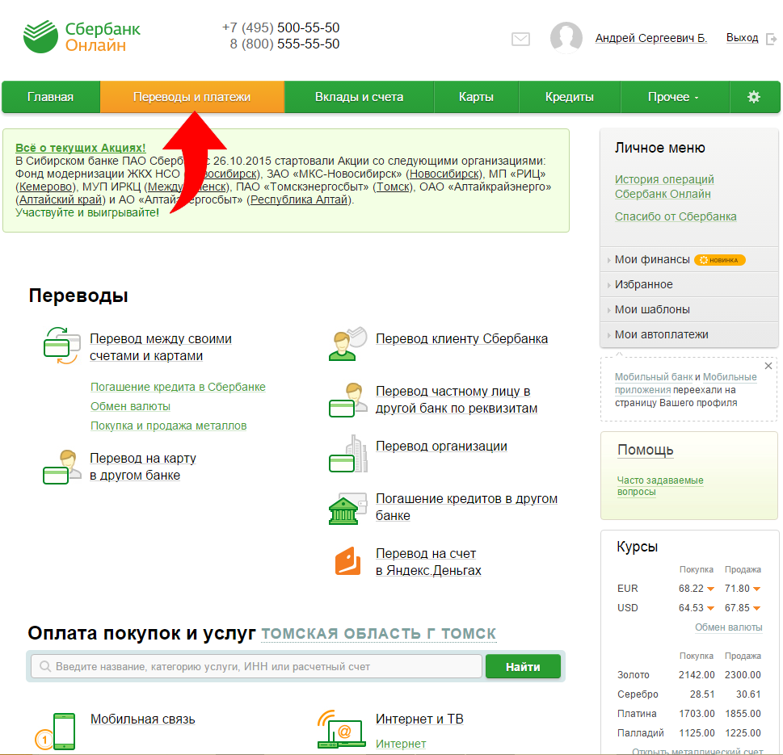Open Покупка и продажа металлов
Image resolution: width=783 pixels, height=755 pixels.
pos(168,426)
